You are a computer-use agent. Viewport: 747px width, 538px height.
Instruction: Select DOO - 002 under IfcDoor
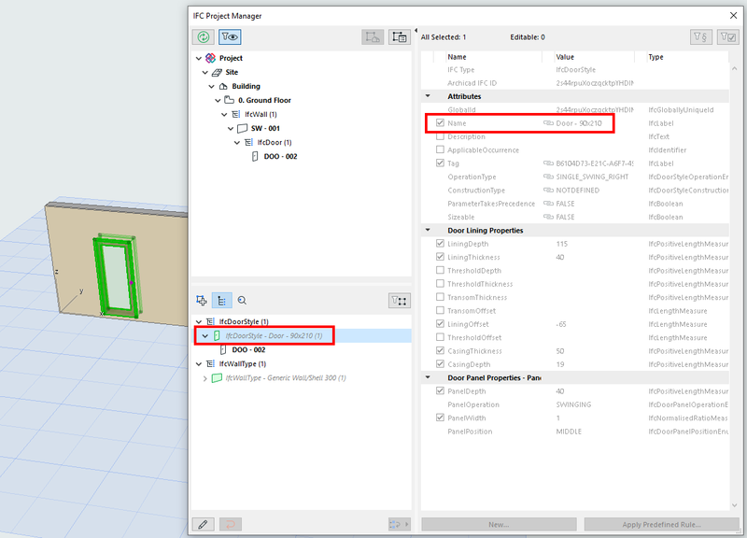pos(280,156)
